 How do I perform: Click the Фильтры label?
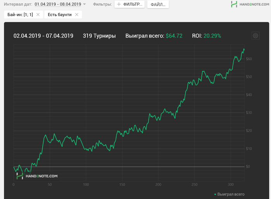(x=103, y=4)
